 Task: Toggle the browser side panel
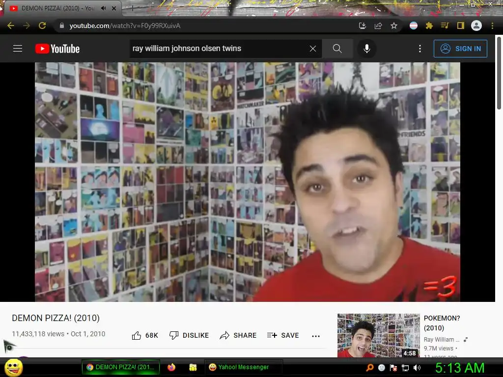point(461,26)
